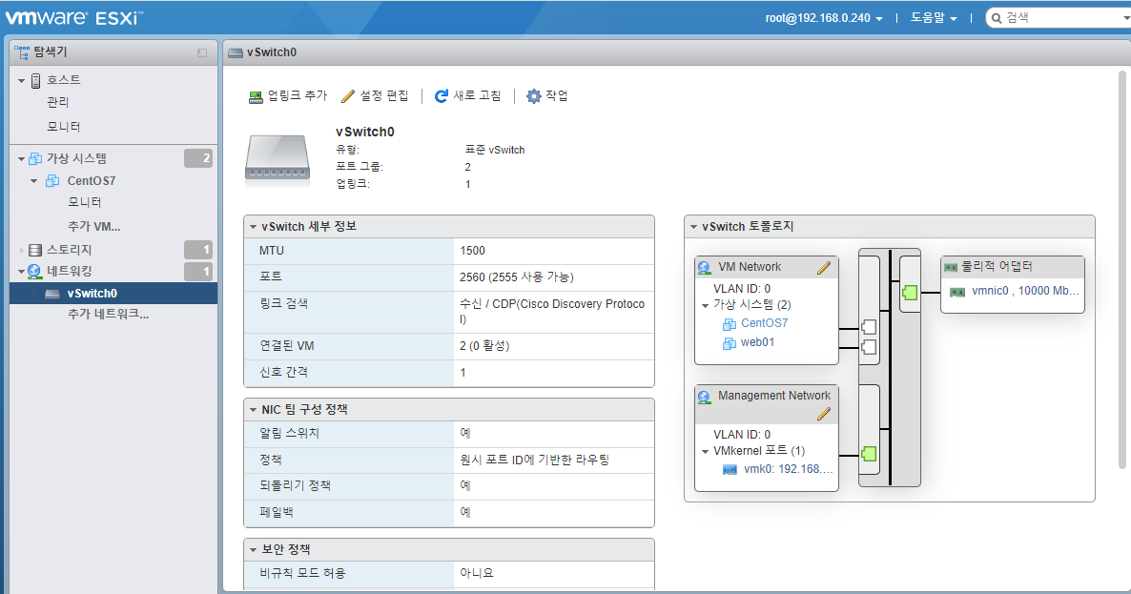Collapse the 보안 정책 section
This screenshot has height=594, width=1131.
[253, 550]
